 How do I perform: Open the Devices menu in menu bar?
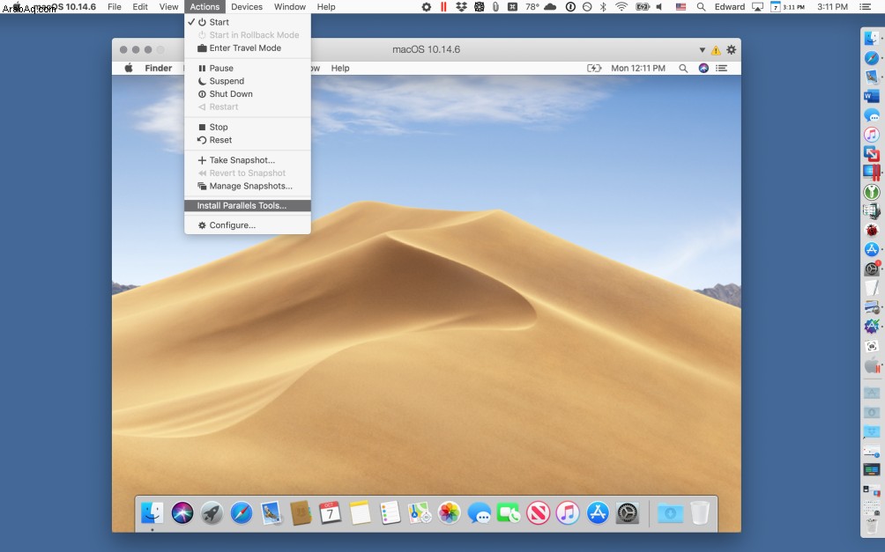(247, 7)
